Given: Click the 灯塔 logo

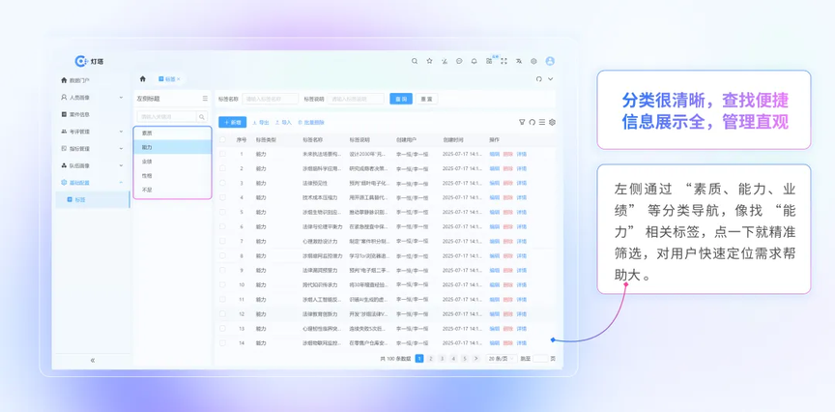Looking at the screenshot, I should pos(89,61).
